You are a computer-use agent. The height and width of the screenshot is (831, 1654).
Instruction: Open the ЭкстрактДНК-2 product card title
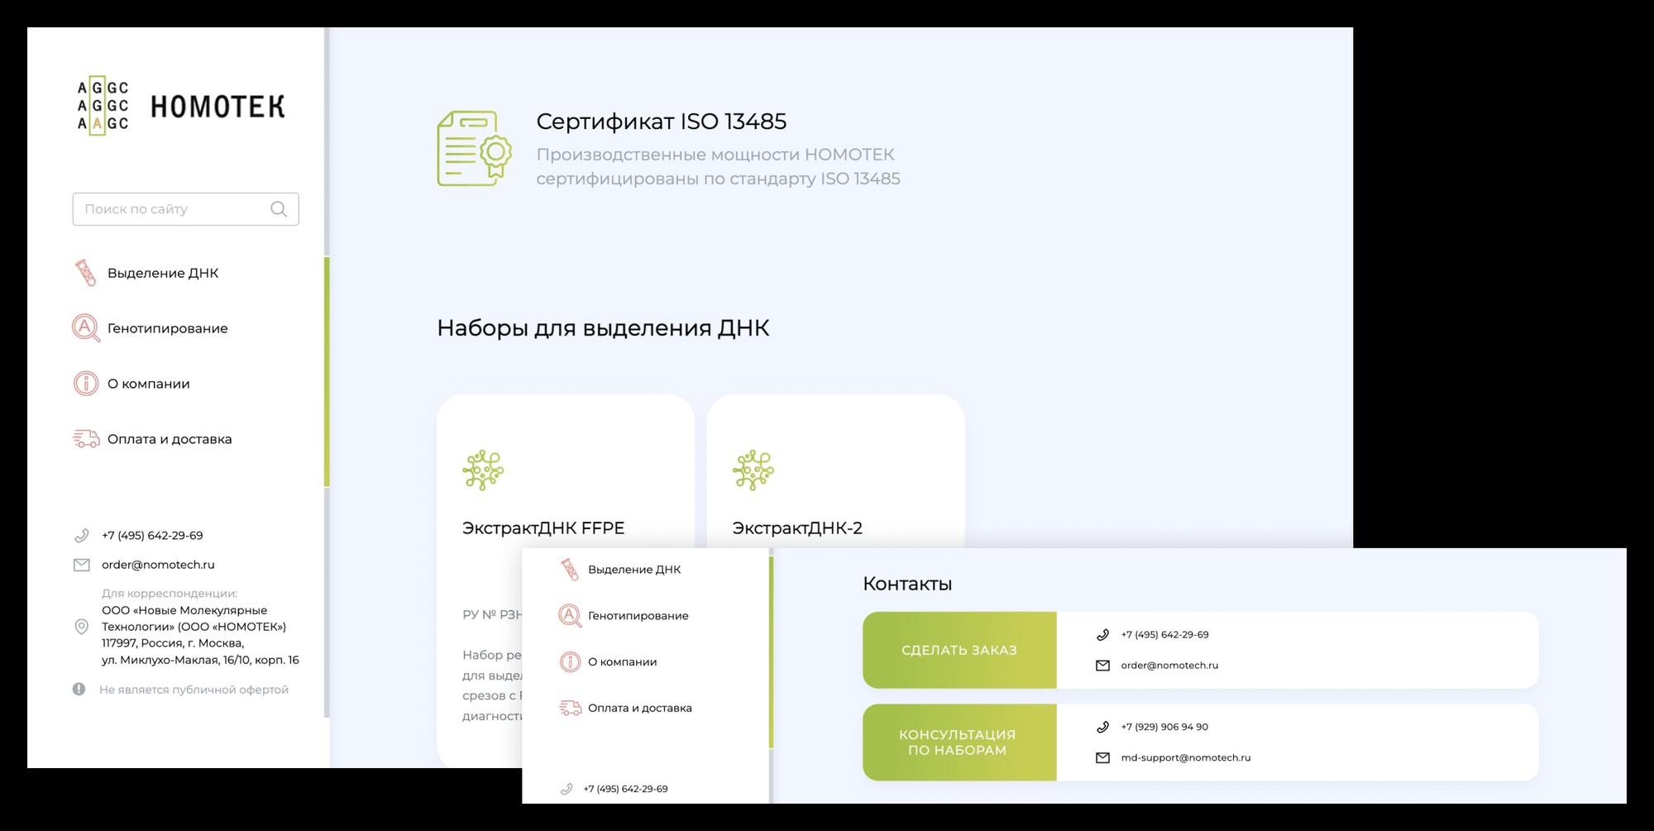(797, 528)
